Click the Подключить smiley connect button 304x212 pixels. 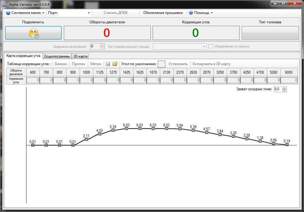33,33
